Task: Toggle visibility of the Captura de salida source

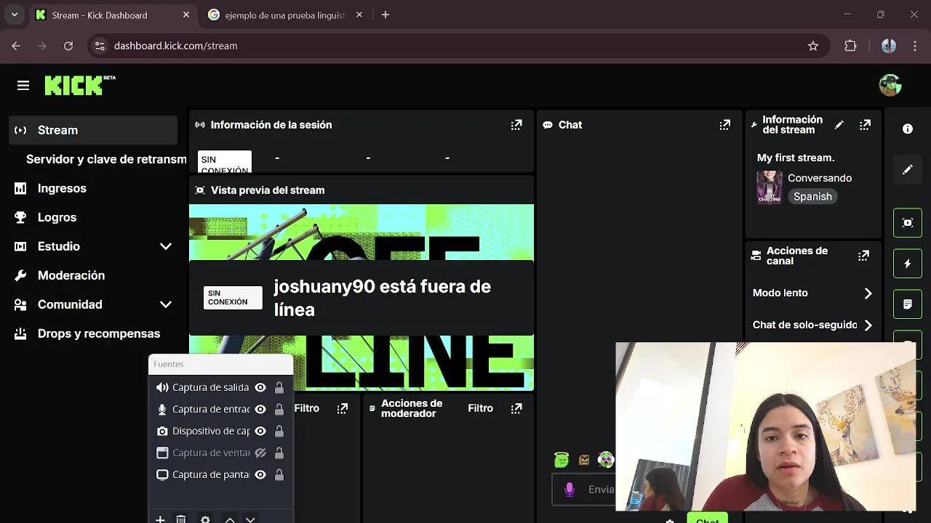Action: 260,387
